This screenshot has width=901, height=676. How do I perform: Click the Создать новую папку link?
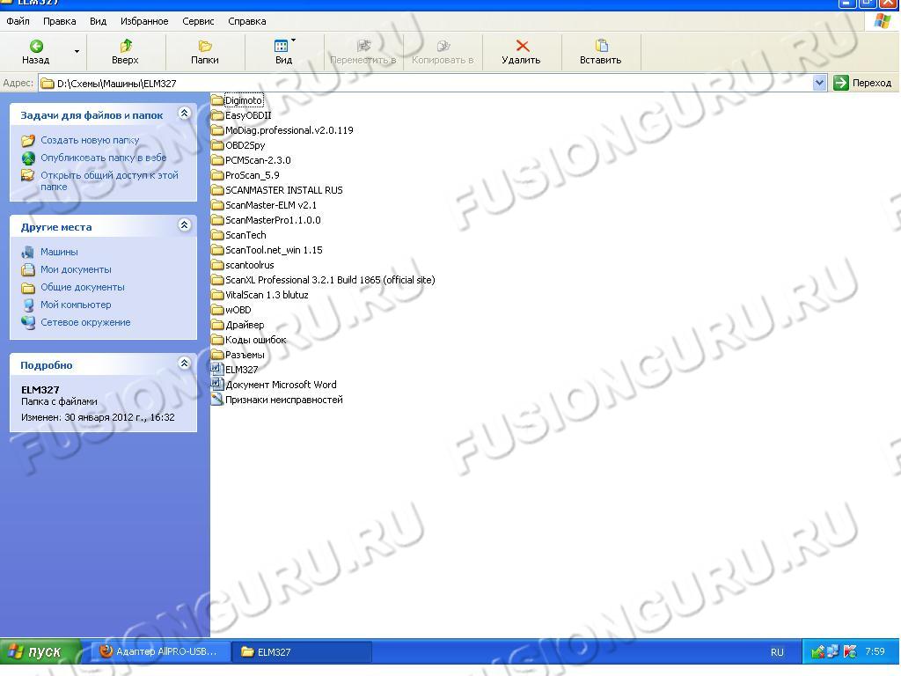tap(90, 140)
